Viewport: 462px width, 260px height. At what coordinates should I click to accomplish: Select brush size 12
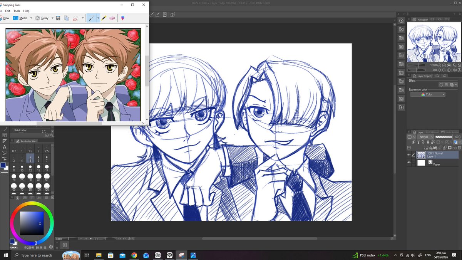(x=30, y=168)
